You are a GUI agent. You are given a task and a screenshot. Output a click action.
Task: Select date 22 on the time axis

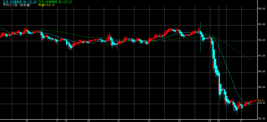(x=149, y=120)
